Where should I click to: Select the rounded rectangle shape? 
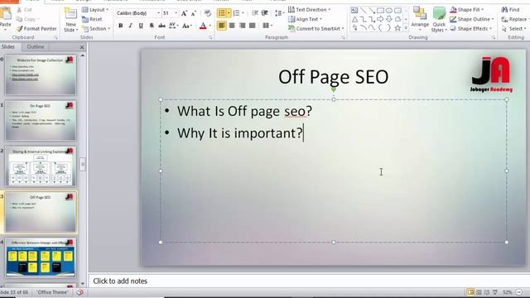[397, 11]
